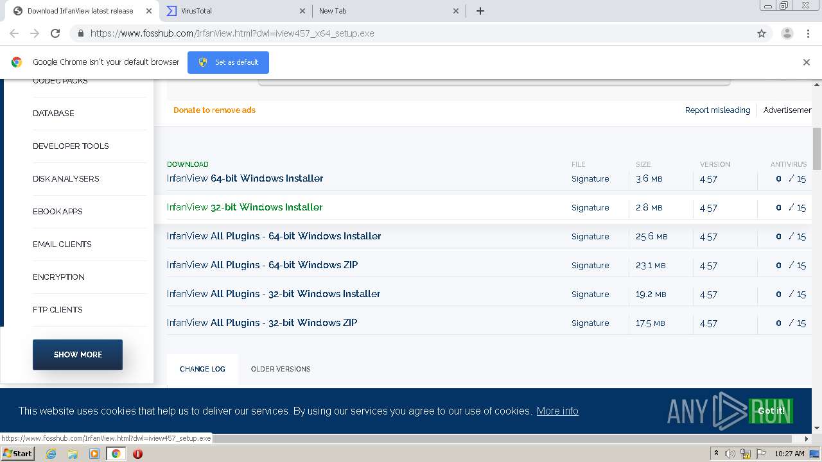Open Signature for All Plugins 64-bit ZIP
Screen dimensions: 822x462
coord(590,265)
